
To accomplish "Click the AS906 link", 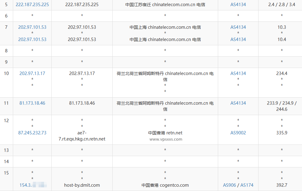I will click(229, 185).
